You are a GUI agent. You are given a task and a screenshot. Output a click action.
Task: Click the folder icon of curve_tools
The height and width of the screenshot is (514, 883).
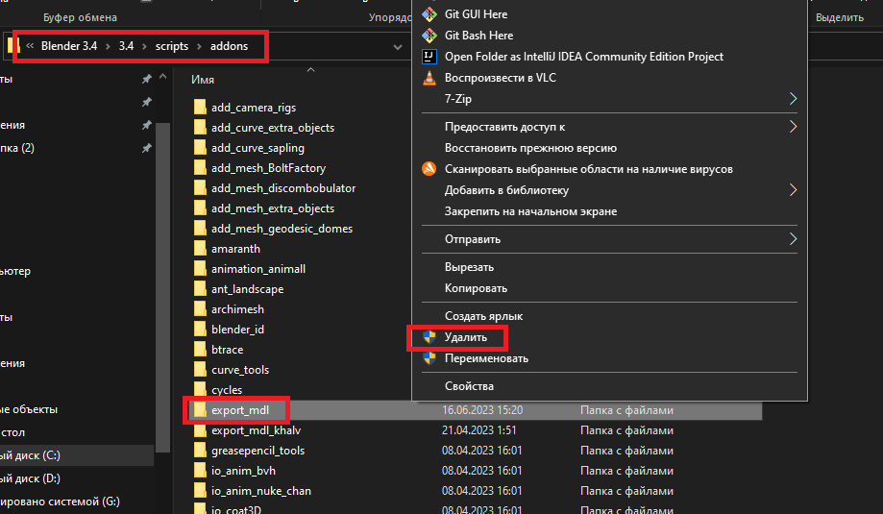click(200, 370)
